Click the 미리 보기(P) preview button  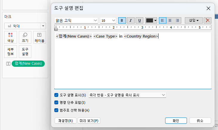click(89, 121)
